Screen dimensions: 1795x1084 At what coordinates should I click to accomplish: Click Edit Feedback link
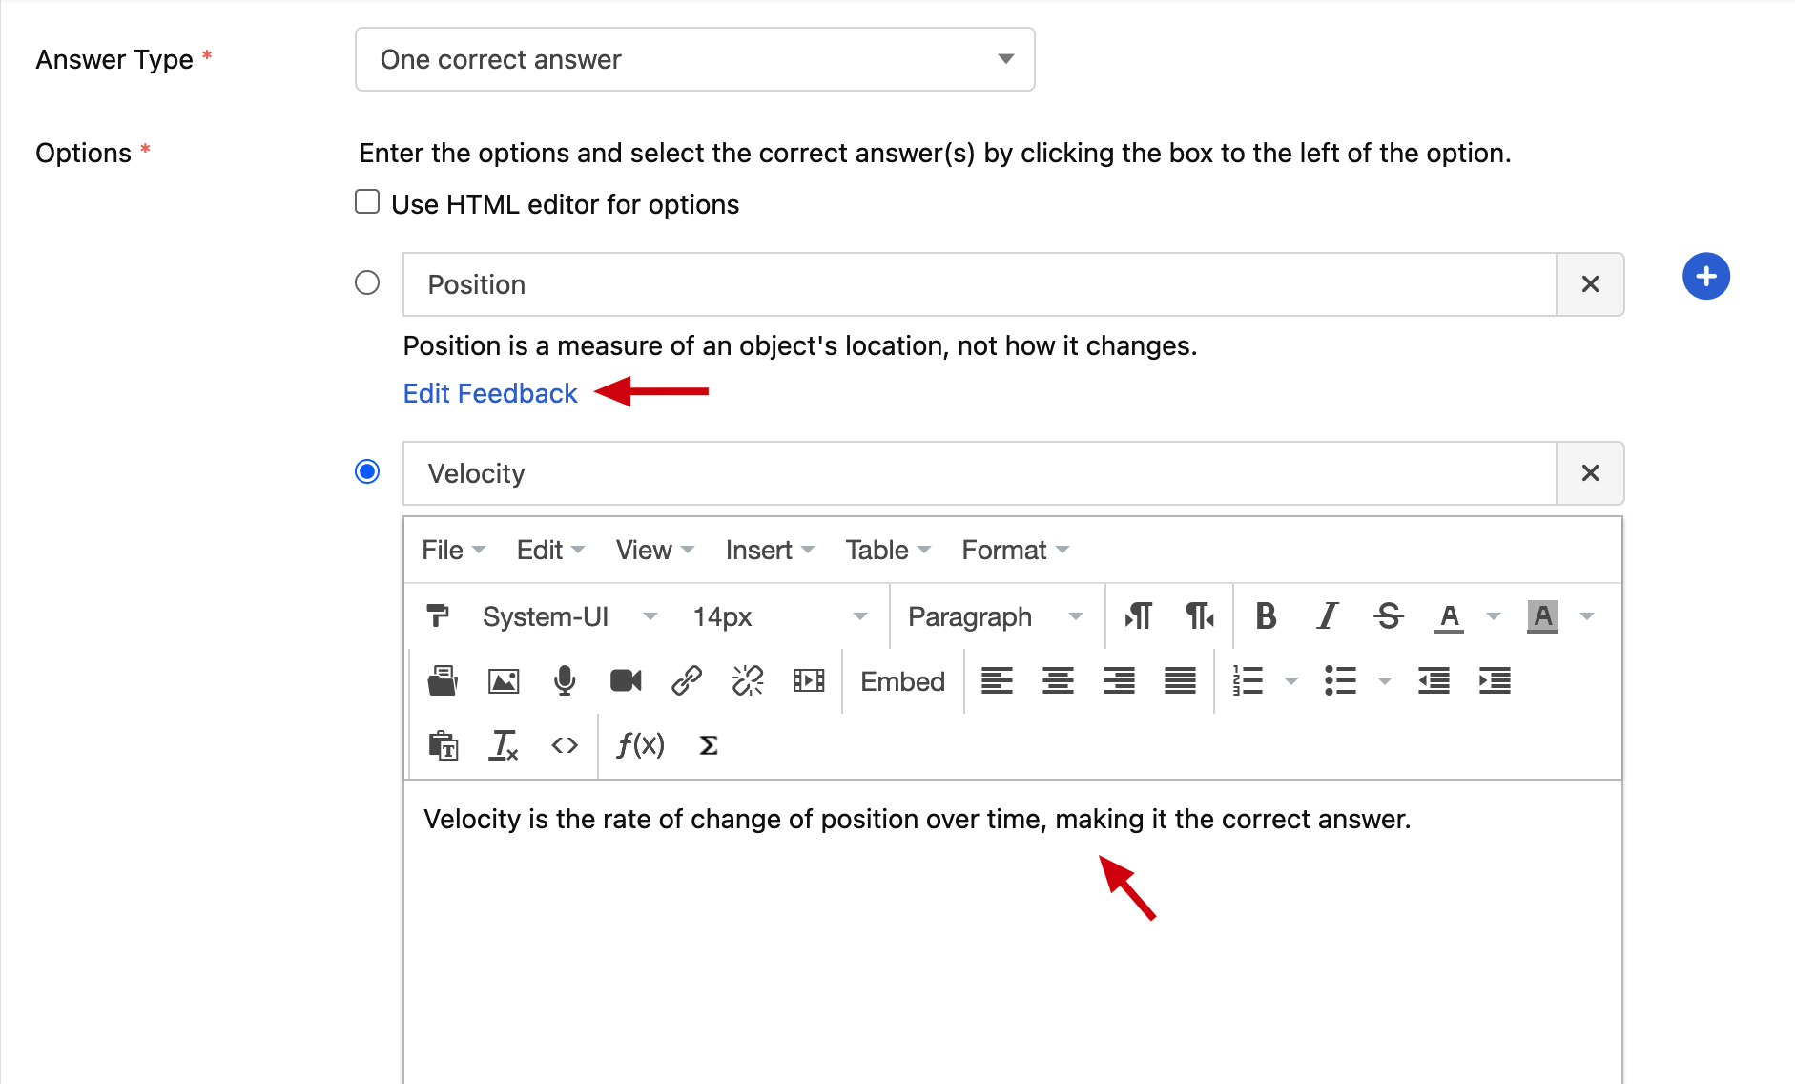click(490, 393)
